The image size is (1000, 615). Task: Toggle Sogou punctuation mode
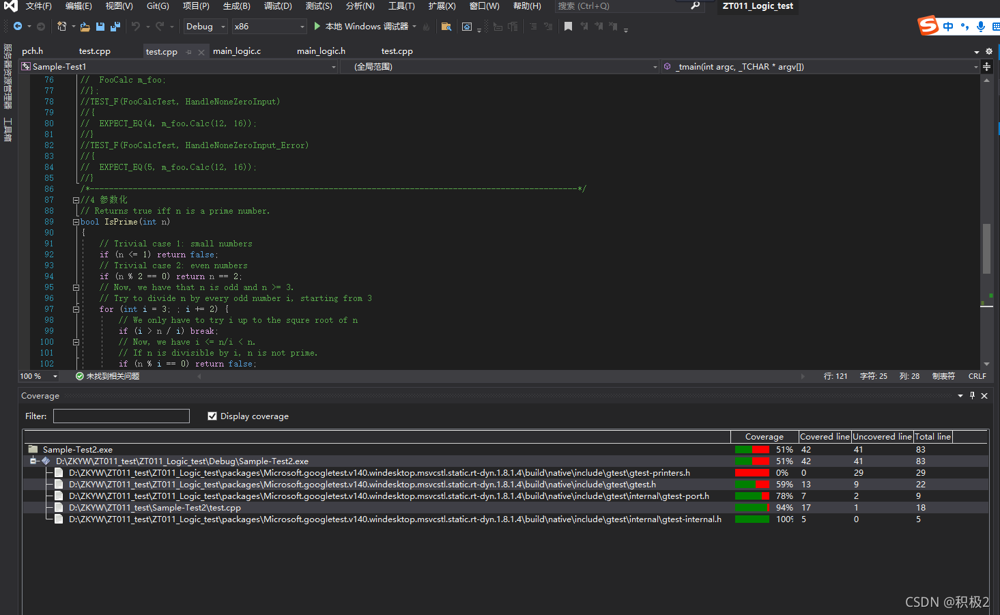(965, 26)
